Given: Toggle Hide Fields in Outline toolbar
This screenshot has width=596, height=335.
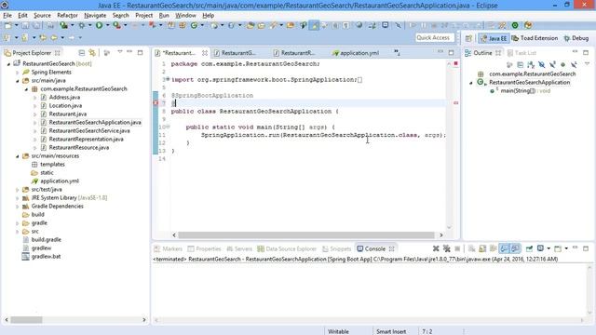Looking at the screenshot, I should point(542,64).
